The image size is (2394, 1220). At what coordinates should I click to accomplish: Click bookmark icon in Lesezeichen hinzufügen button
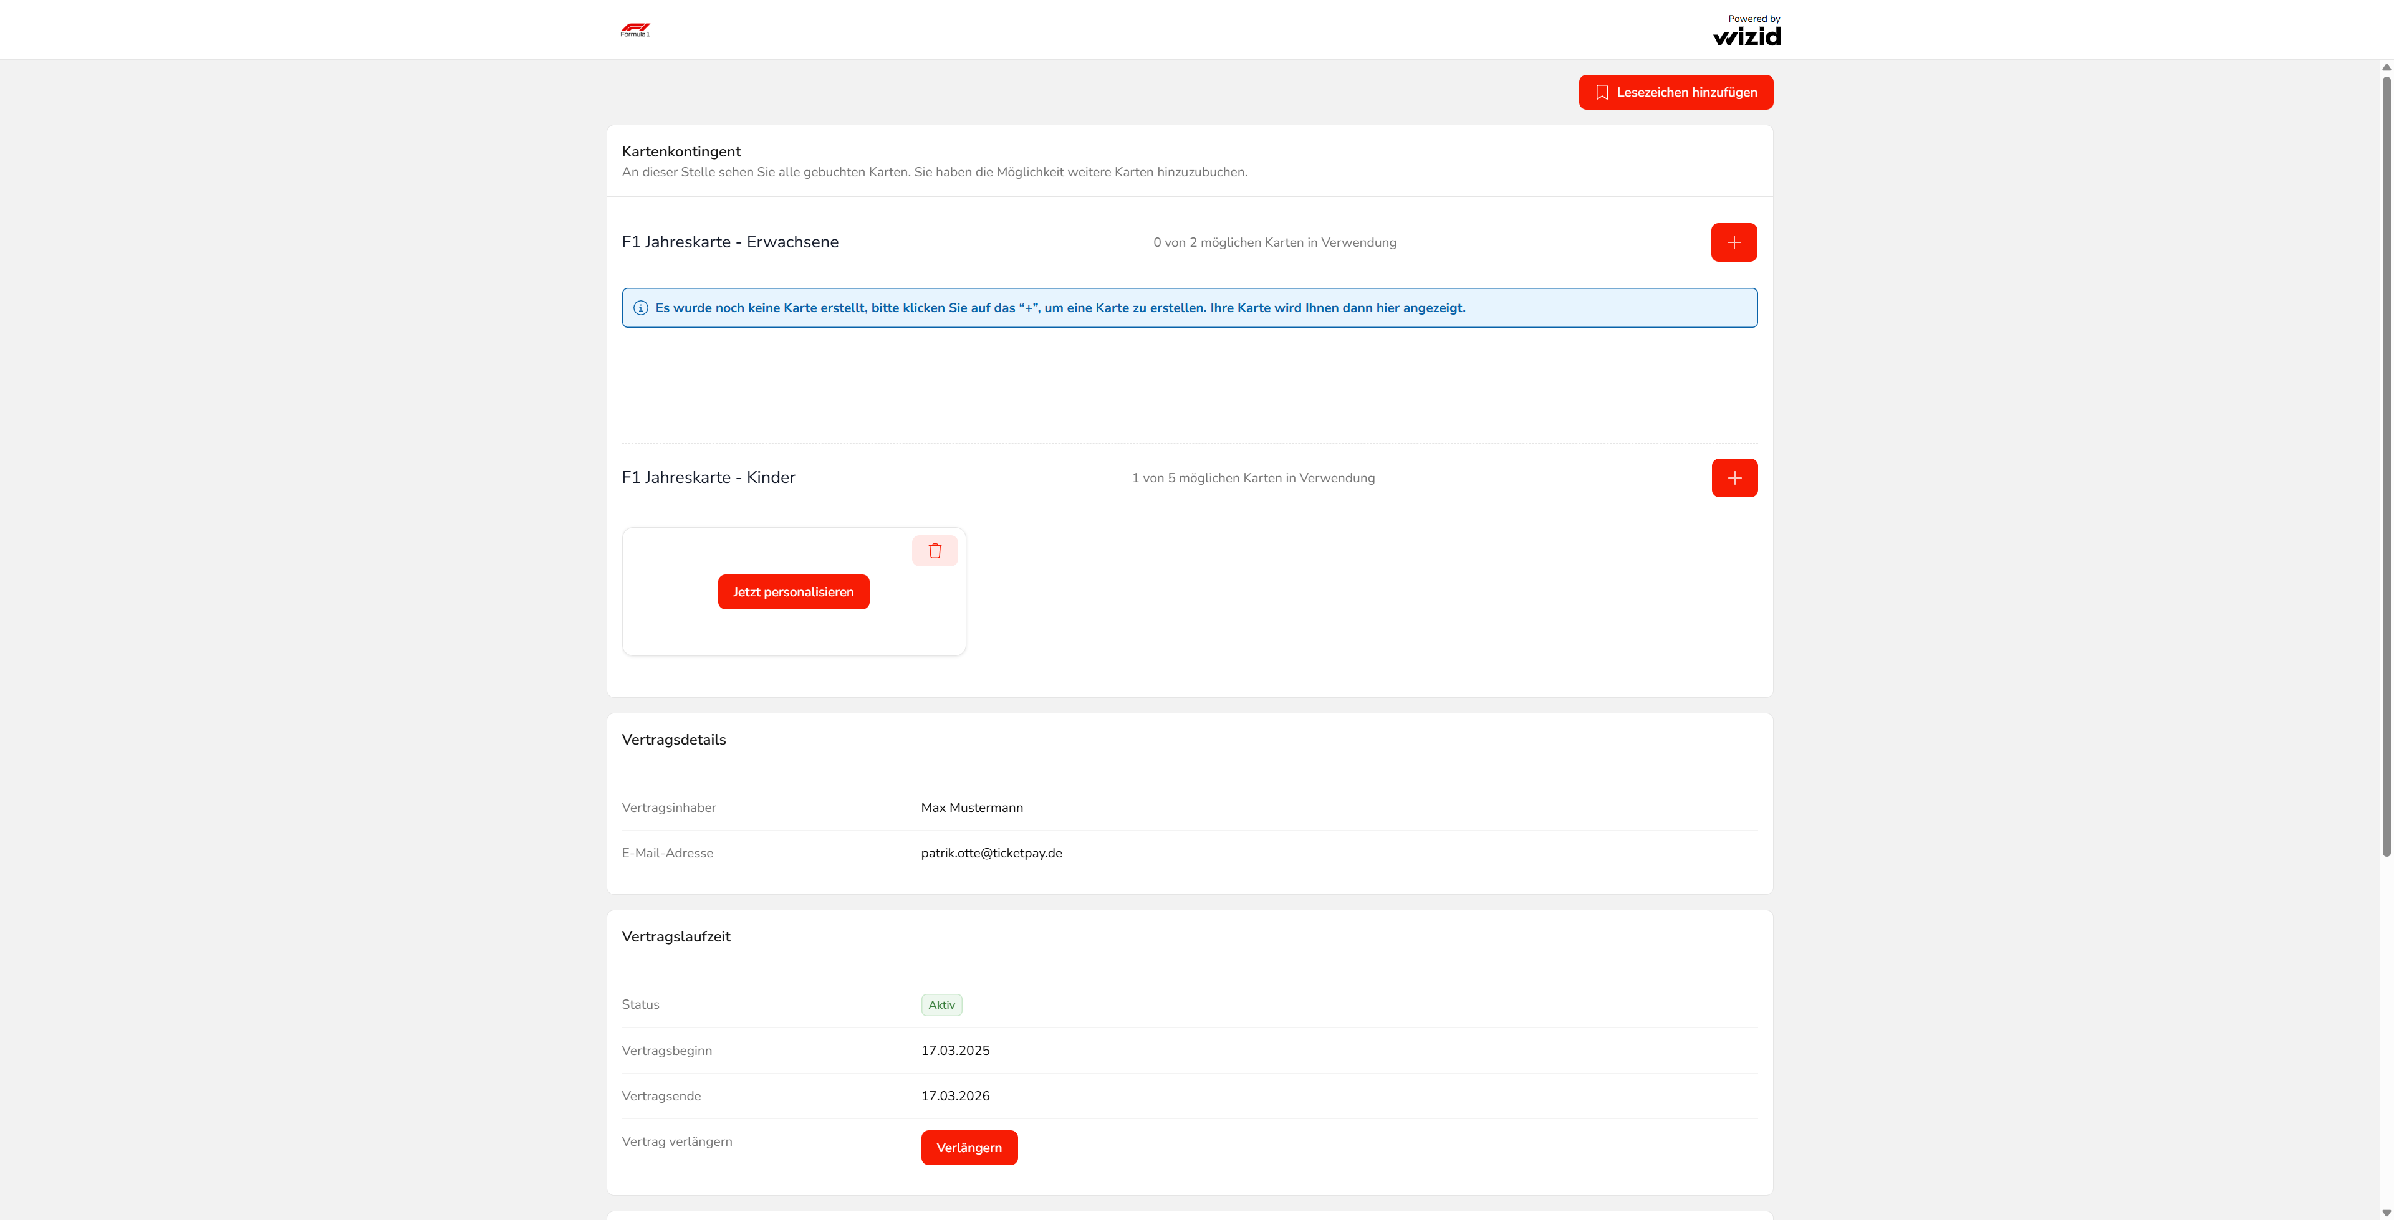tap(1601, 93)
